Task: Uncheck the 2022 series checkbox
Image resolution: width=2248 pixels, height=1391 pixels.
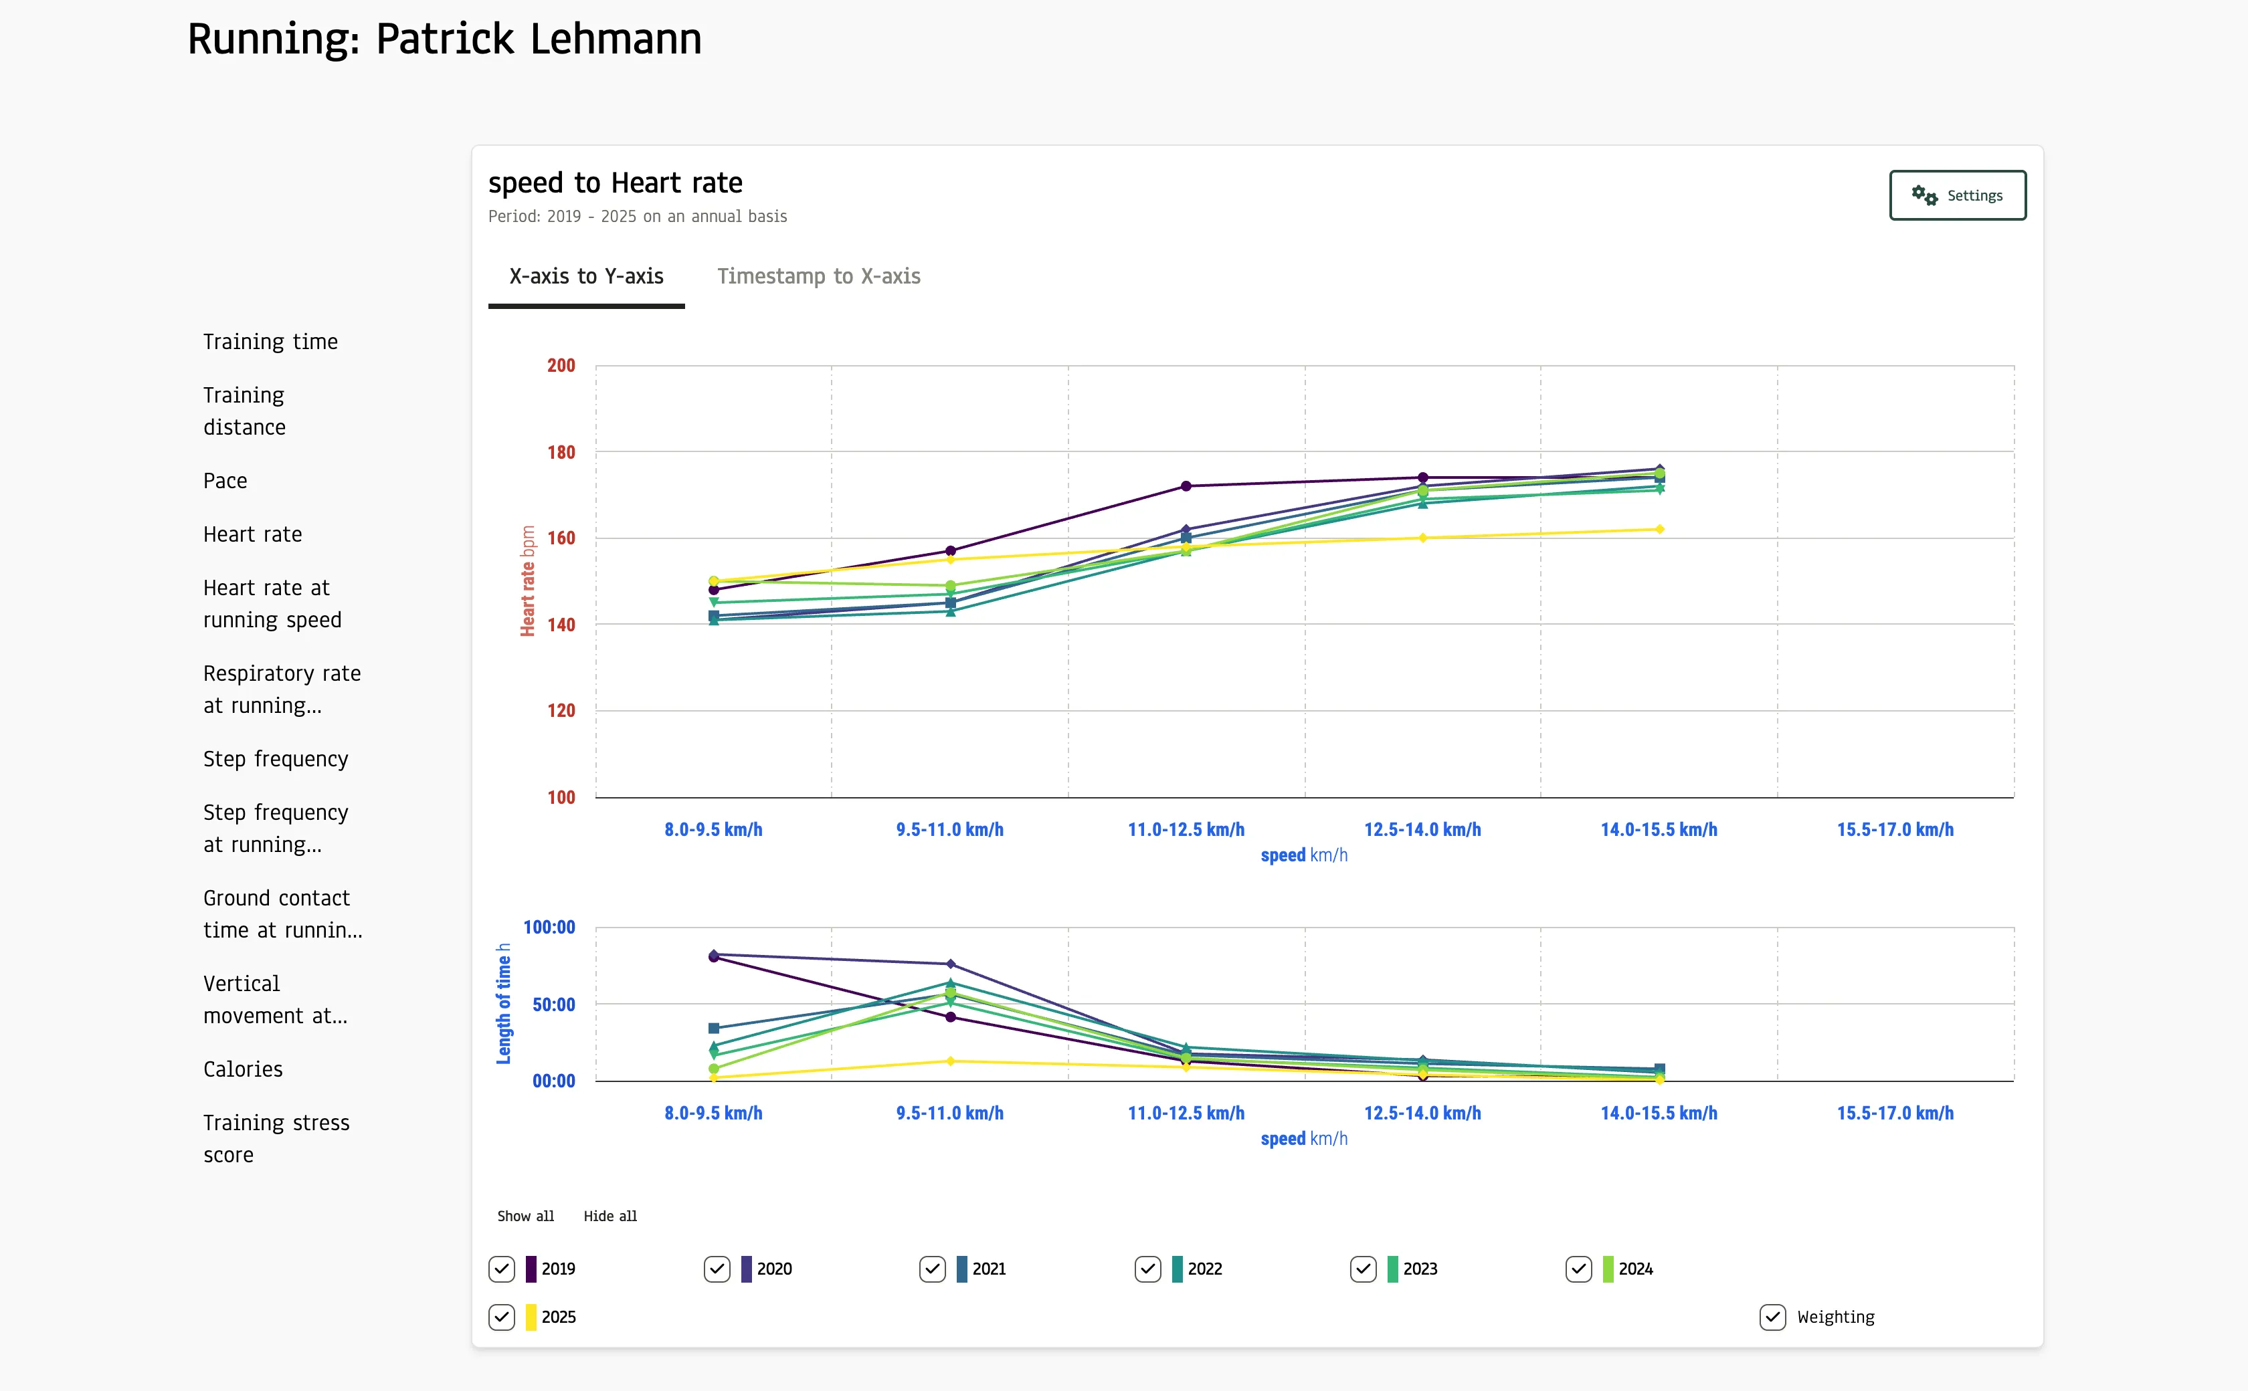Action: pos(1147,1269)
